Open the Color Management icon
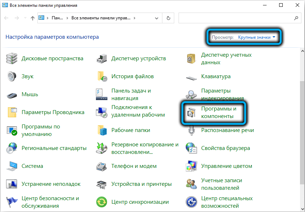The image size is (305, 212). (191, 166)
